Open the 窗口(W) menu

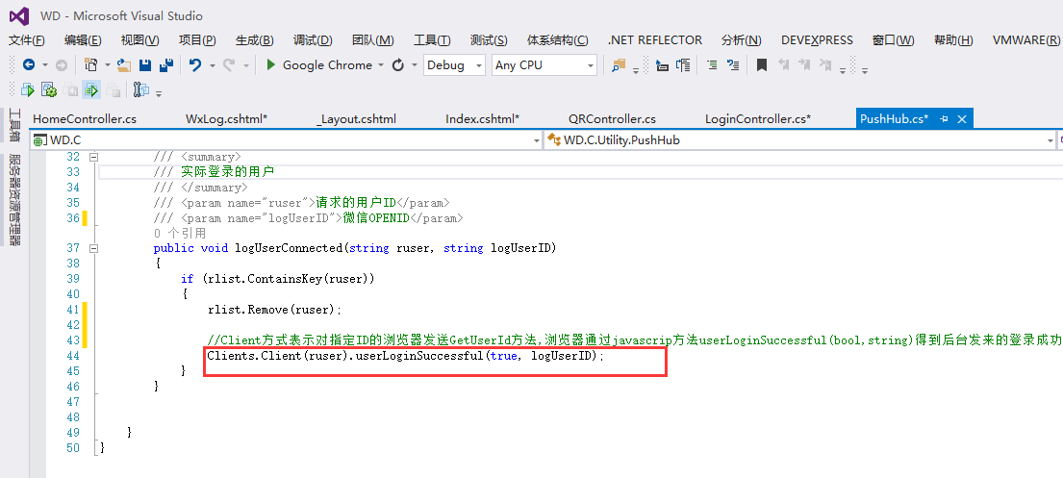[x=894, y=40]
